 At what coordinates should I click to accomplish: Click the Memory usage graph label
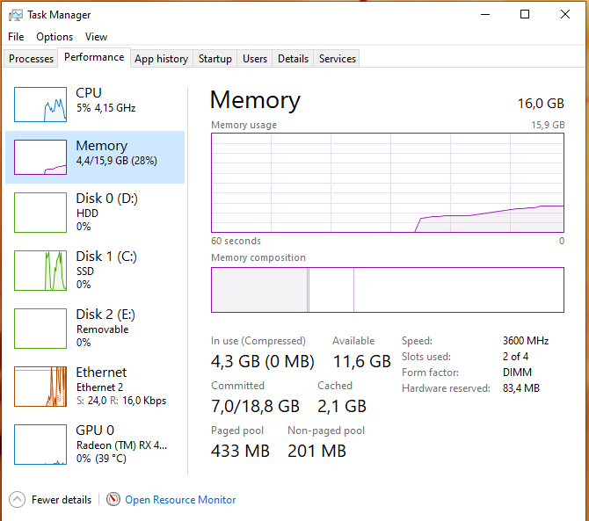click(x=244, y=125)
